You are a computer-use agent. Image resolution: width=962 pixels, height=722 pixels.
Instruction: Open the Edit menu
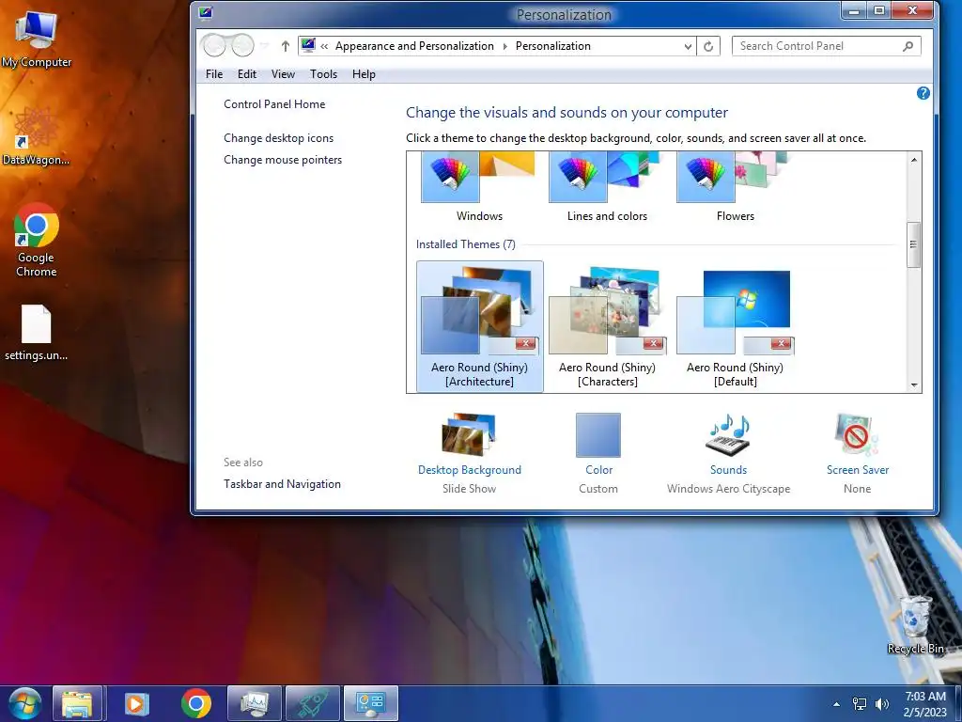[247, 74]
